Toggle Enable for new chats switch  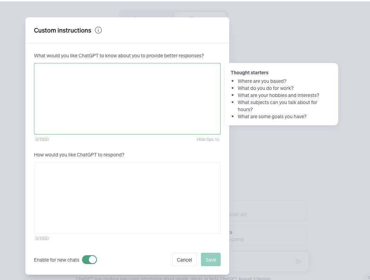click(89, 260)
